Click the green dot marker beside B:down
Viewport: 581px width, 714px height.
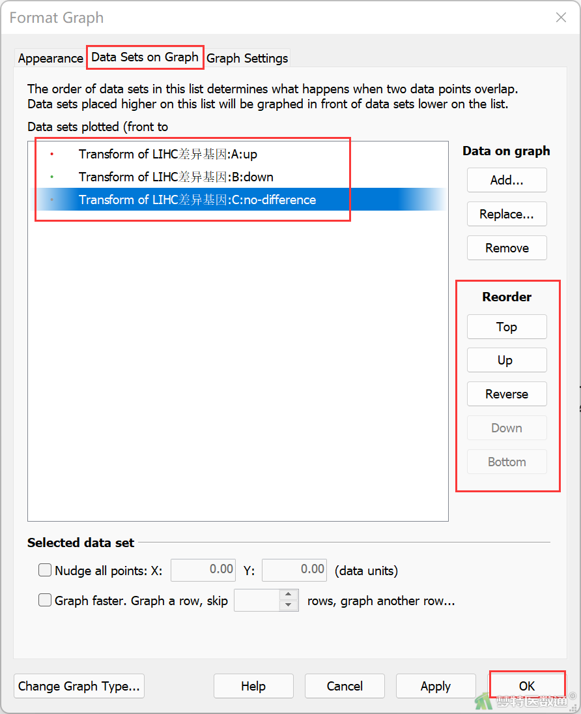[x=52, y=177]
